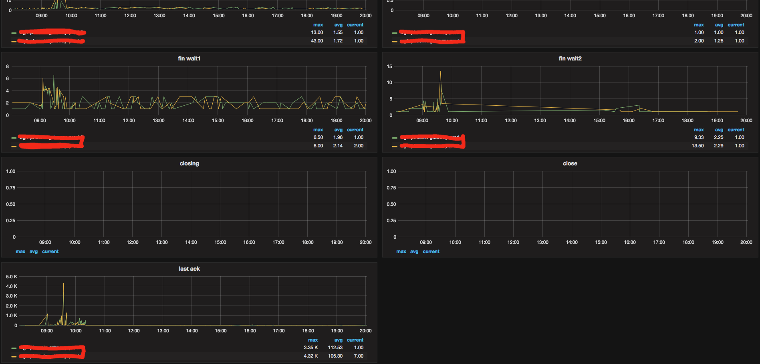760x364 pixels.
Task: Click green series color swatch in last ack legend
Action: [14, 348]
